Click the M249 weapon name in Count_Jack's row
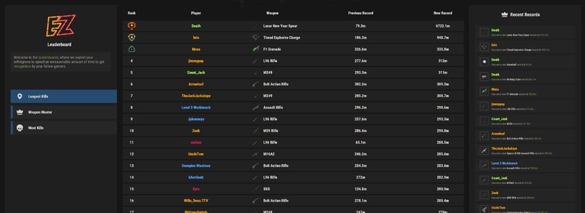This screenshot has width=585, height=213. tap(268, 72)
